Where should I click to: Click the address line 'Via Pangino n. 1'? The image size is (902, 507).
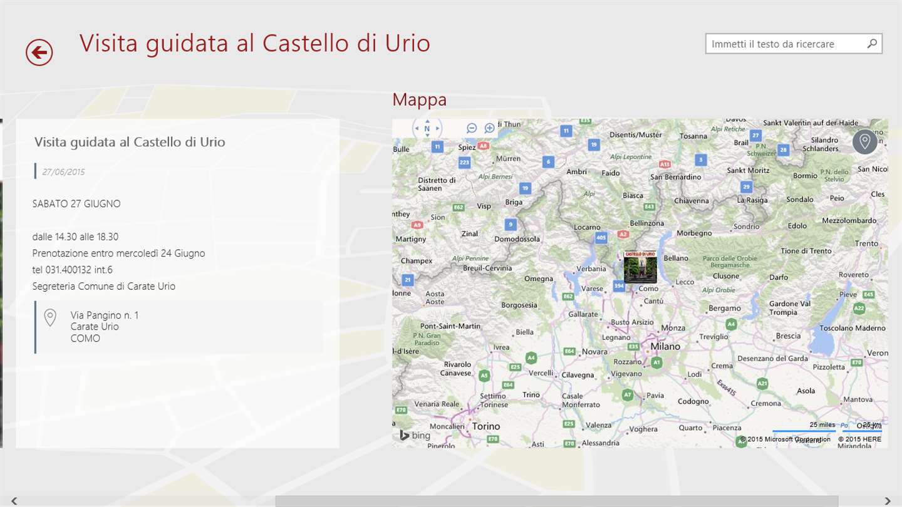105,315
